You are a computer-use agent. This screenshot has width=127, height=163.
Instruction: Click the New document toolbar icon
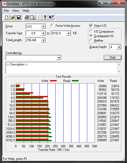(7, 17)
